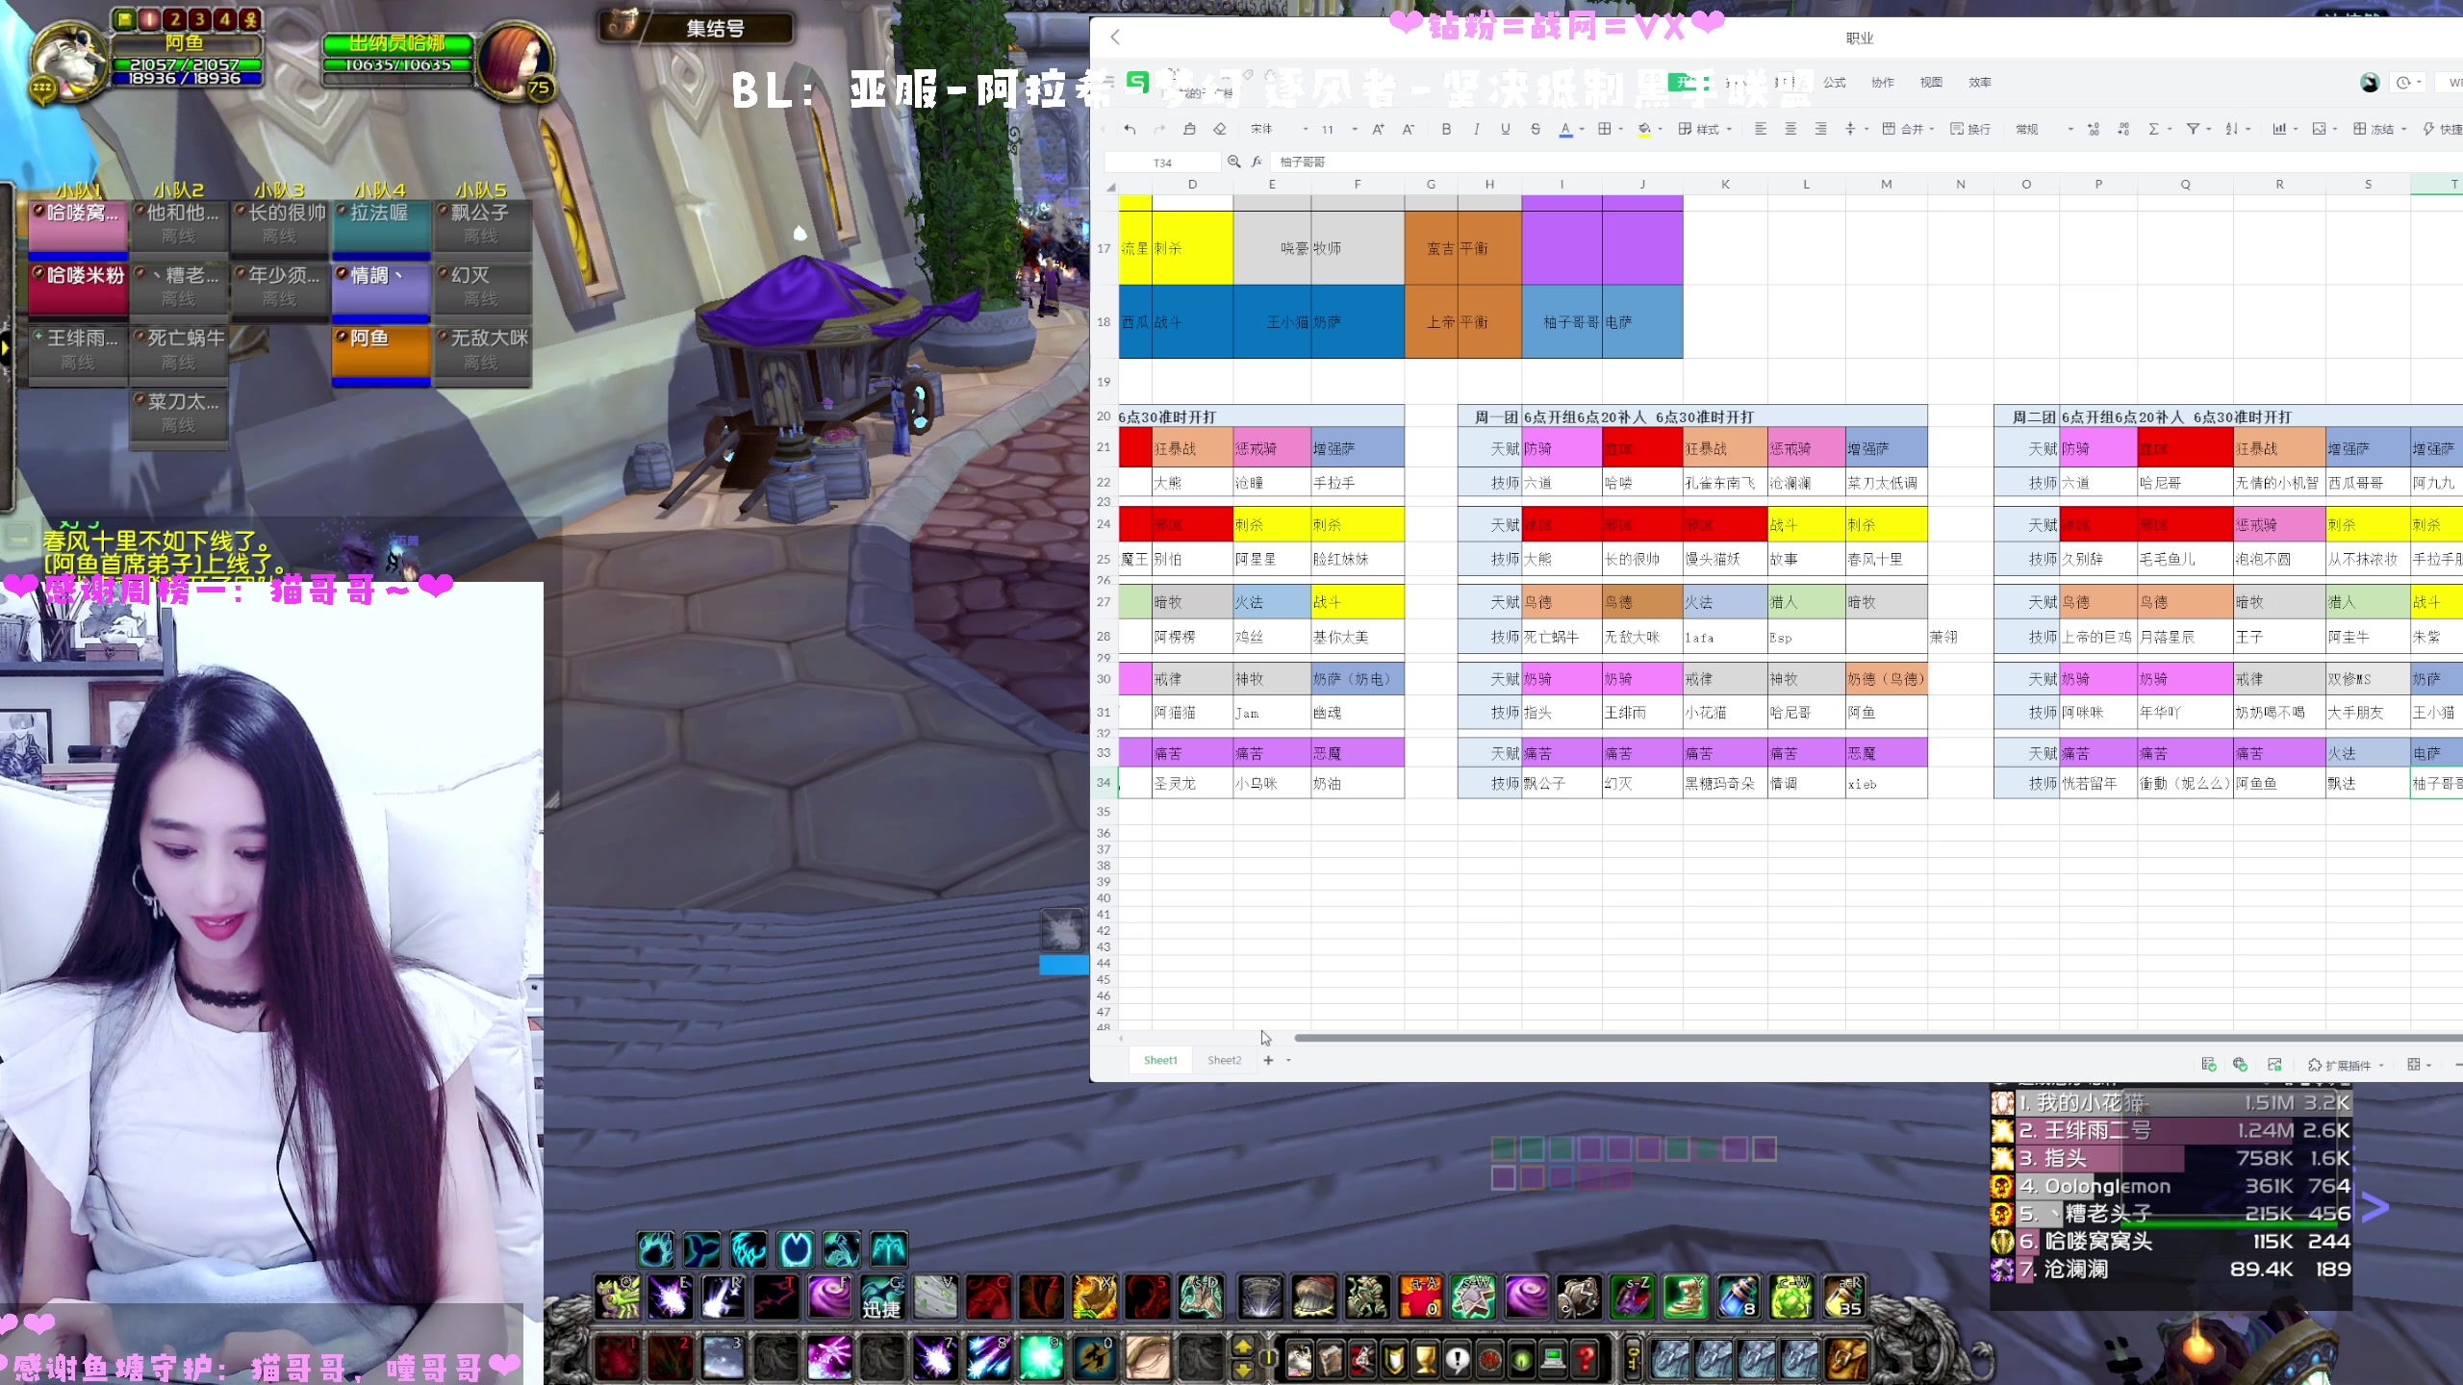
Task: Set left text alignment
Action: tap(1760, 129)
